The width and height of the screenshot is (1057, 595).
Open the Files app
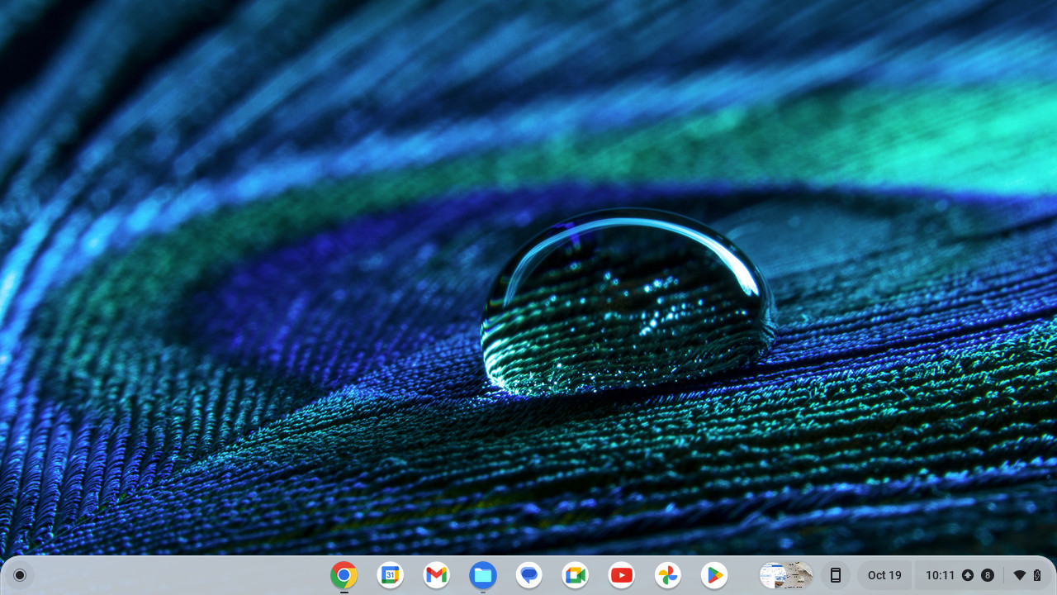(x=483, y=575)
